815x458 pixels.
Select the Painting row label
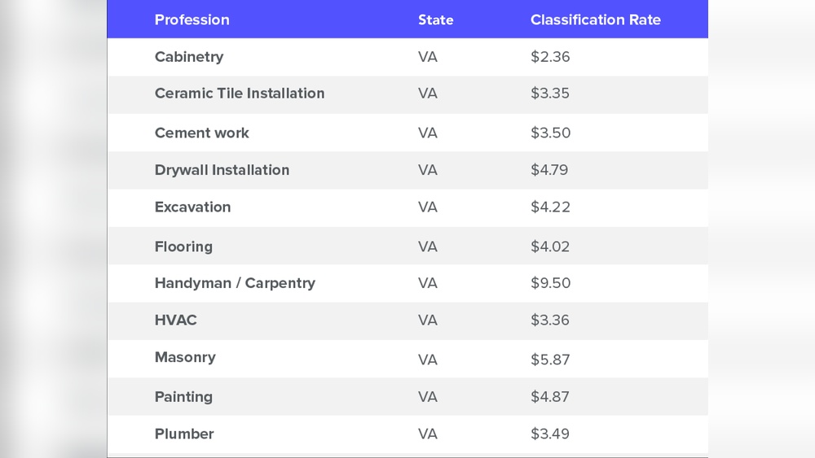[183, 397]
